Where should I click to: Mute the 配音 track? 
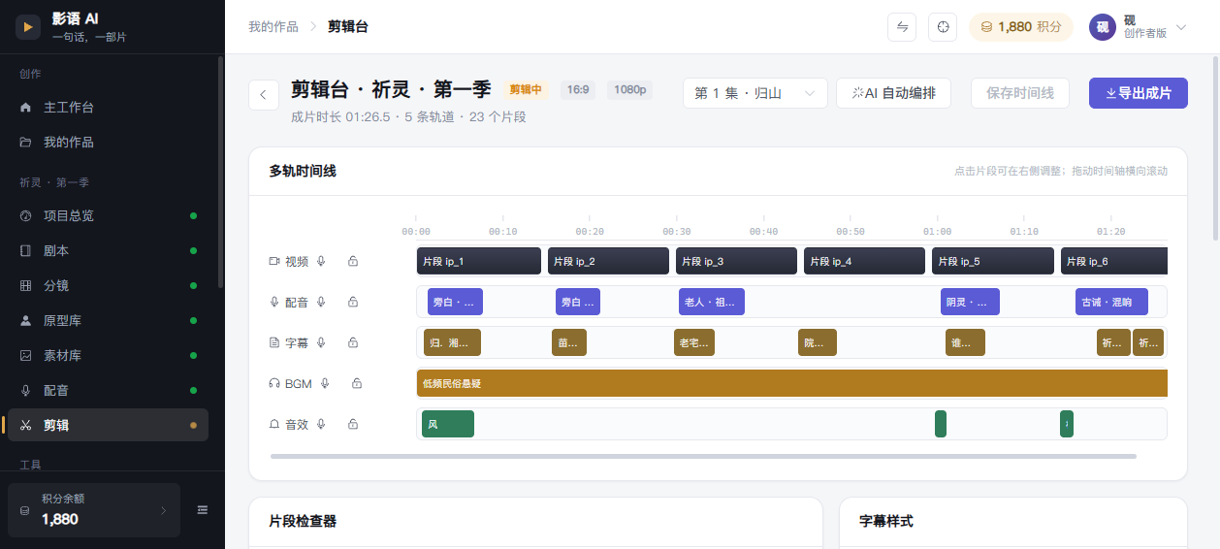(x=321, y=302)
